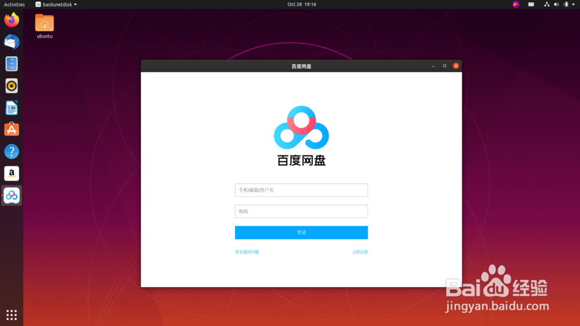Click Activities in the top bar
Viewport: 580px width, 326px height.
point(14,5)
